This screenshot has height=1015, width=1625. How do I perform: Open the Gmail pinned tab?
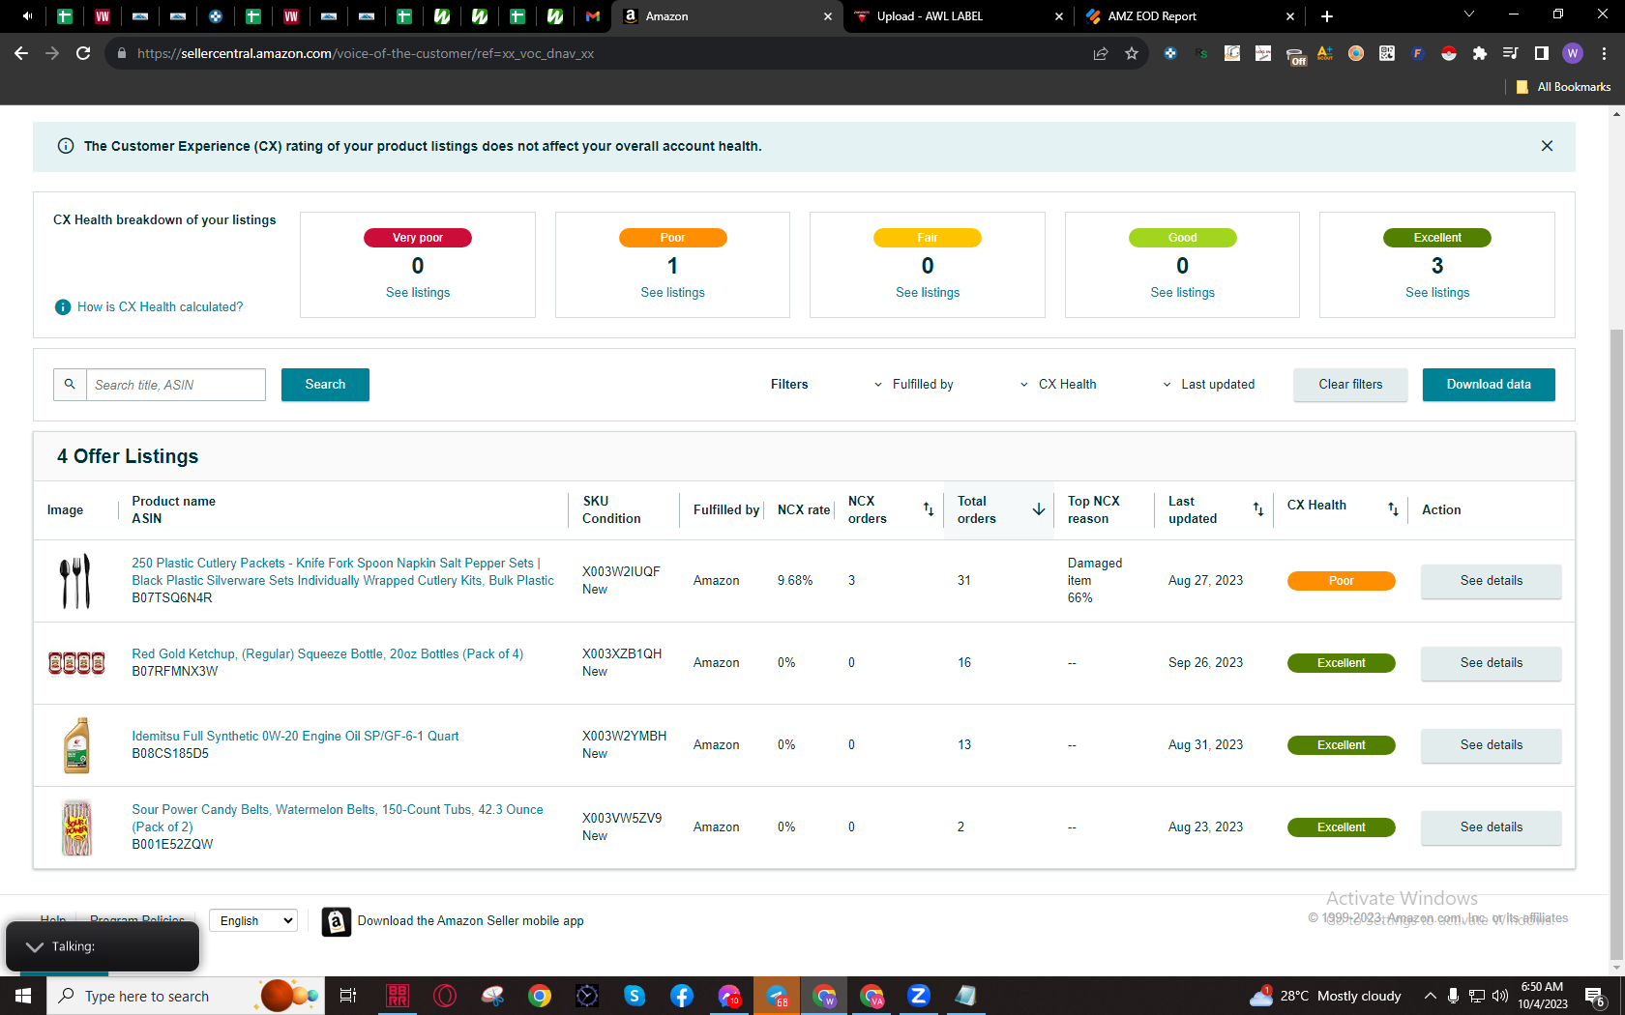click(x=593, y=16)
